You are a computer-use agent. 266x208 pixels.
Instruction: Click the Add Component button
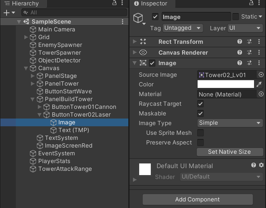[x=198, y=199]
